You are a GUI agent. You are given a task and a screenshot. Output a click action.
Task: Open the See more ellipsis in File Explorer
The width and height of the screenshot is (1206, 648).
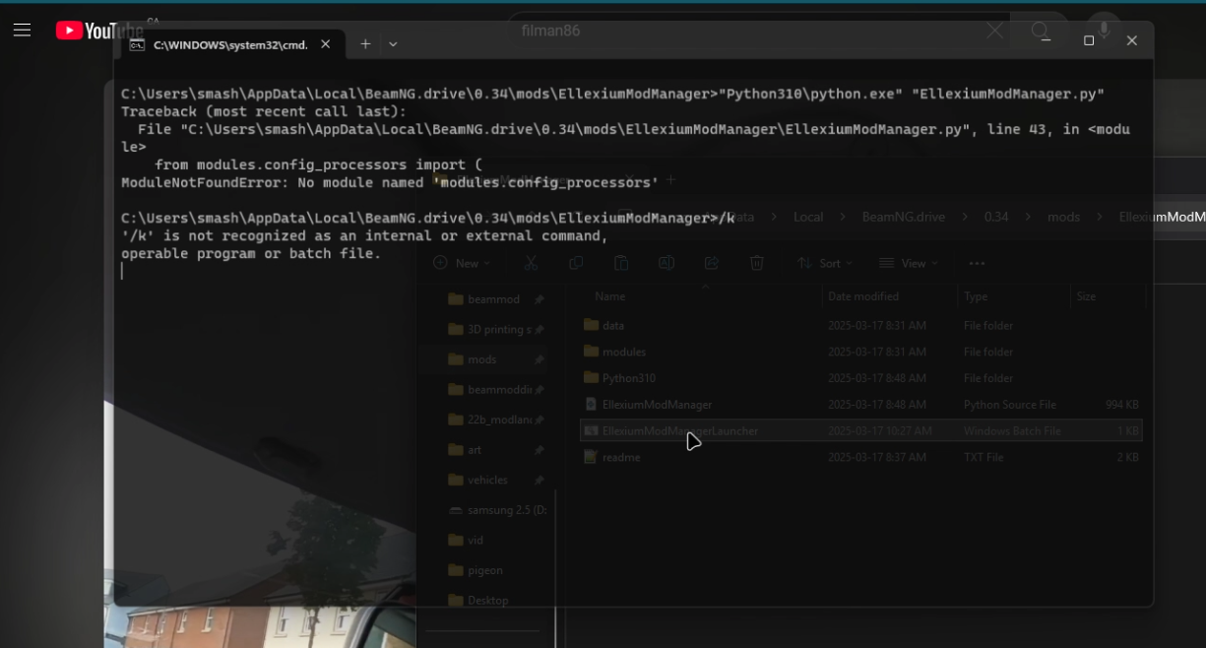(x=977, y=263)
